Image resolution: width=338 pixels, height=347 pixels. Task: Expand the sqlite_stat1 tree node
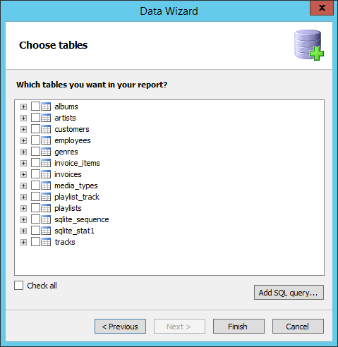coord(23,231)
